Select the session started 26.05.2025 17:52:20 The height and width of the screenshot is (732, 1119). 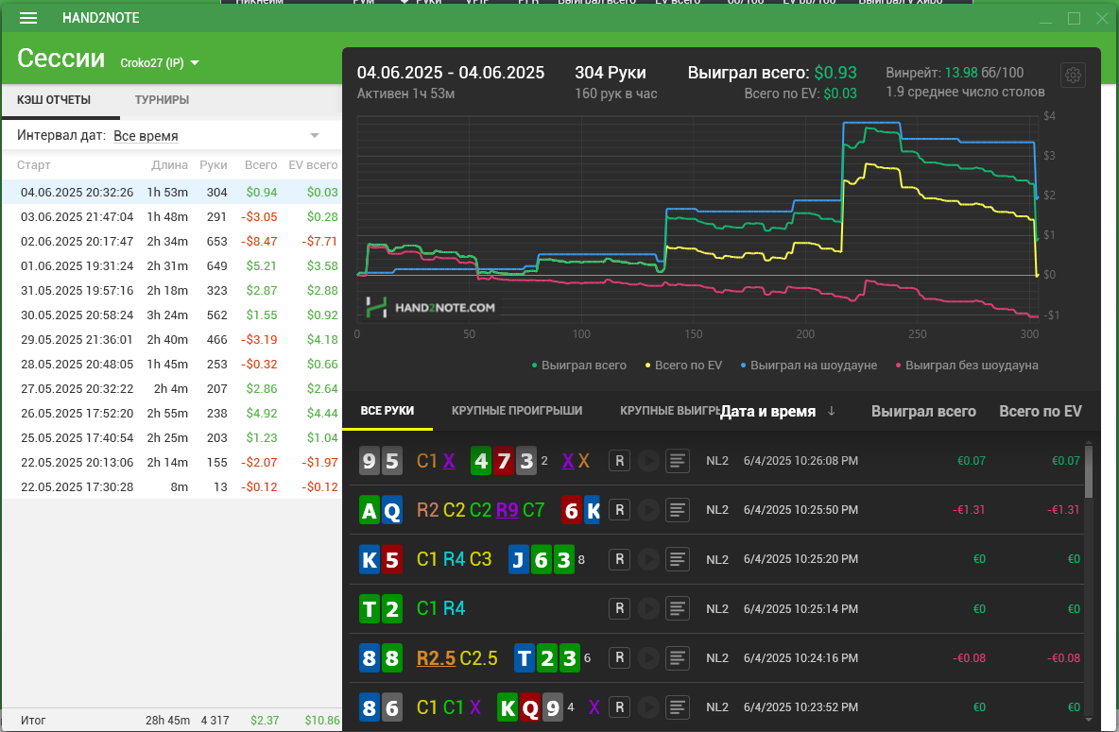[x=171, y=413]
